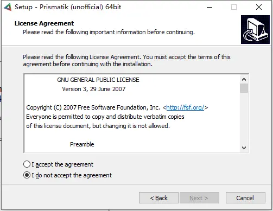Click the license scrollbar up arrow

coord(244,79)
